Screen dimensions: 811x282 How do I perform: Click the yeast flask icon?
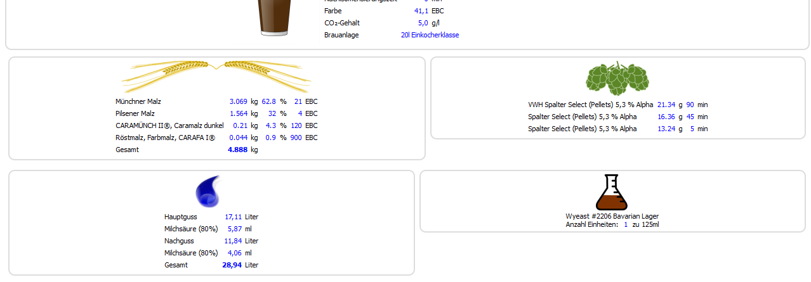pyautogui.click(x=611, y=193)
